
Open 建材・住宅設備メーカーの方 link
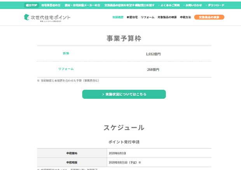coord(82,5)
